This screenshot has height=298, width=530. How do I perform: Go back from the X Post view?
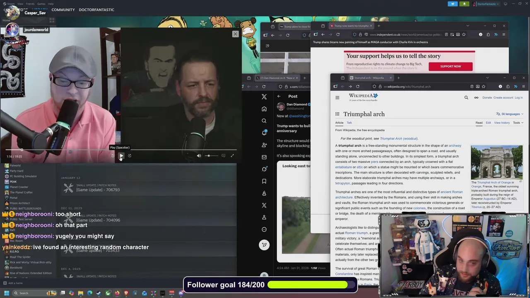(279, 96)
